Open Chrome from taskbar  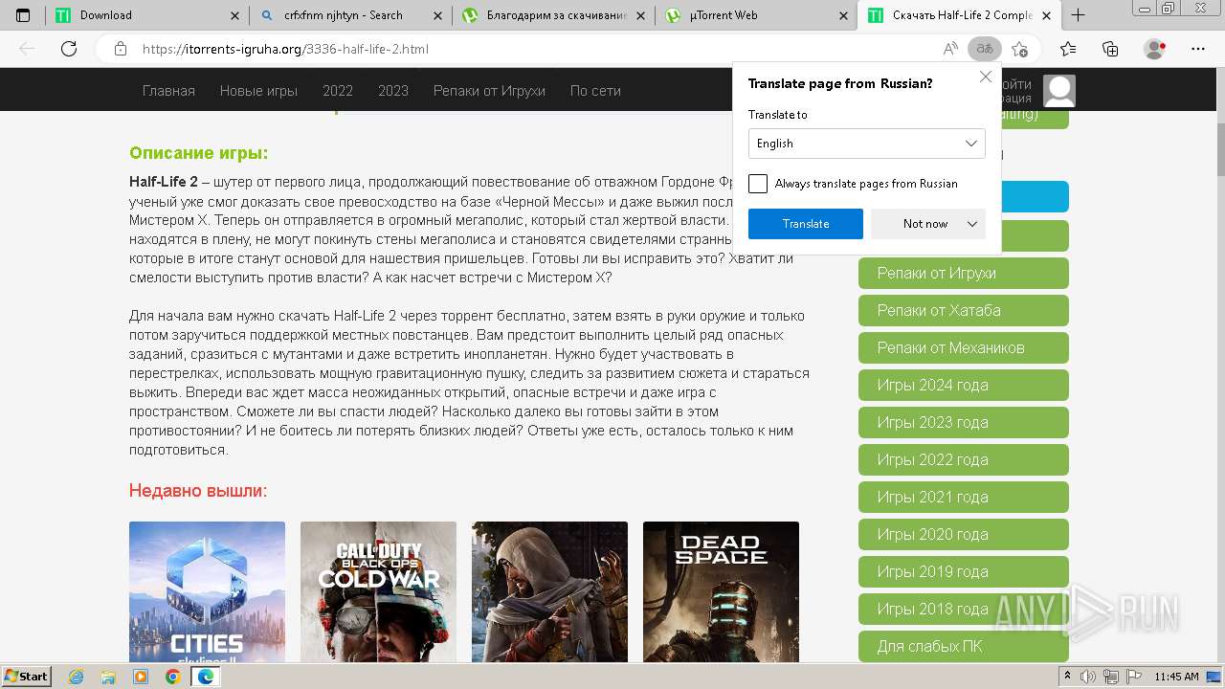pyautogui.click(x=173, y=677)
